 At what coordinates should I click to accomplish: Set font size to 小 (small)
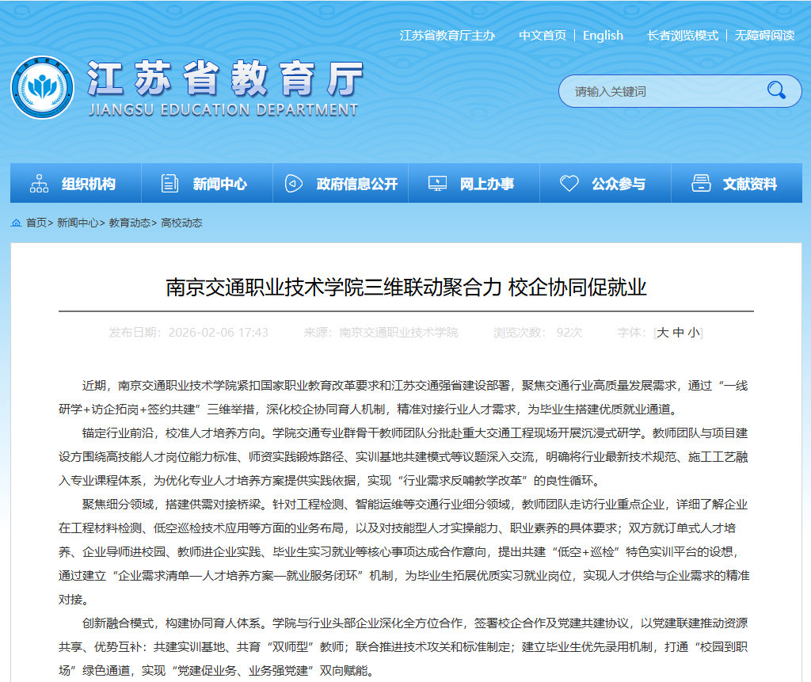[x=693, y=333]
